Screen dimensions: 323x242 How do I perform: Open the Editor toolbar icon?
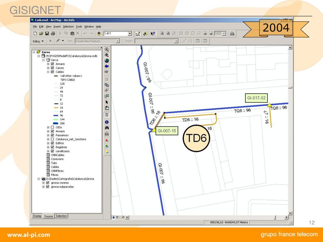tap(138, 33)
